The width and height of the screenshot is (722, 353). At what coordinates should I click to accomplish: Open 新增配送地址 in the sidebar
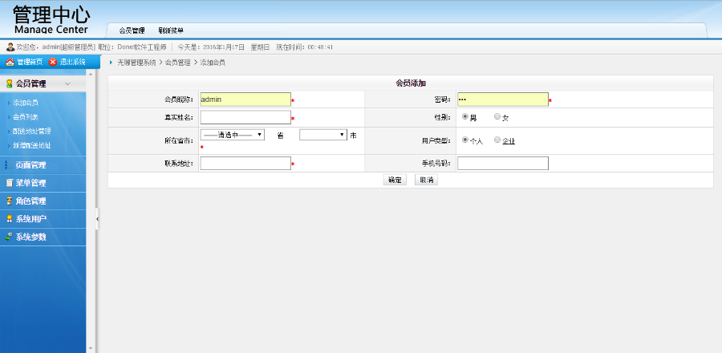click(x=31, y=145)
